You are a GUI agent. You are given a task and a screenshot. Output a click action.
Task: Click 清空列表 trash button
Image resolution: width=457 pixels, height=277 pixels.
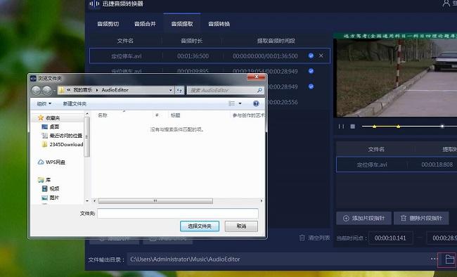click(x=315, y=238)
